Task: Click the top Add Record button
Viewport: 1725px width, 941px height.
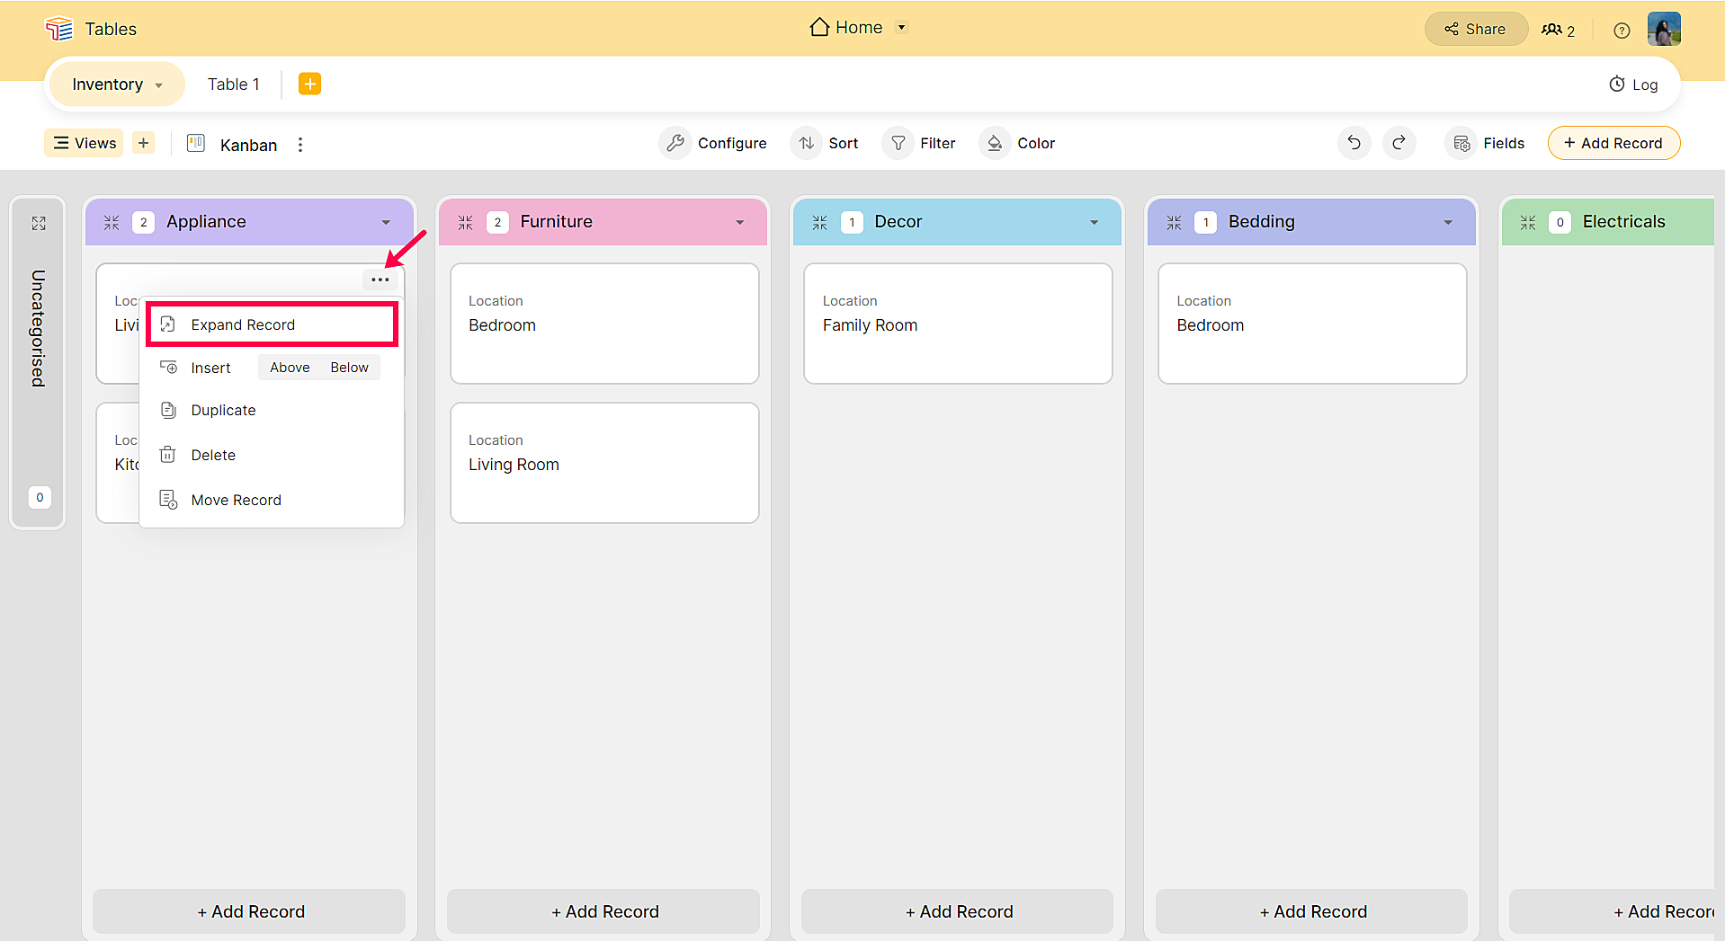Action: (1613, 143)
